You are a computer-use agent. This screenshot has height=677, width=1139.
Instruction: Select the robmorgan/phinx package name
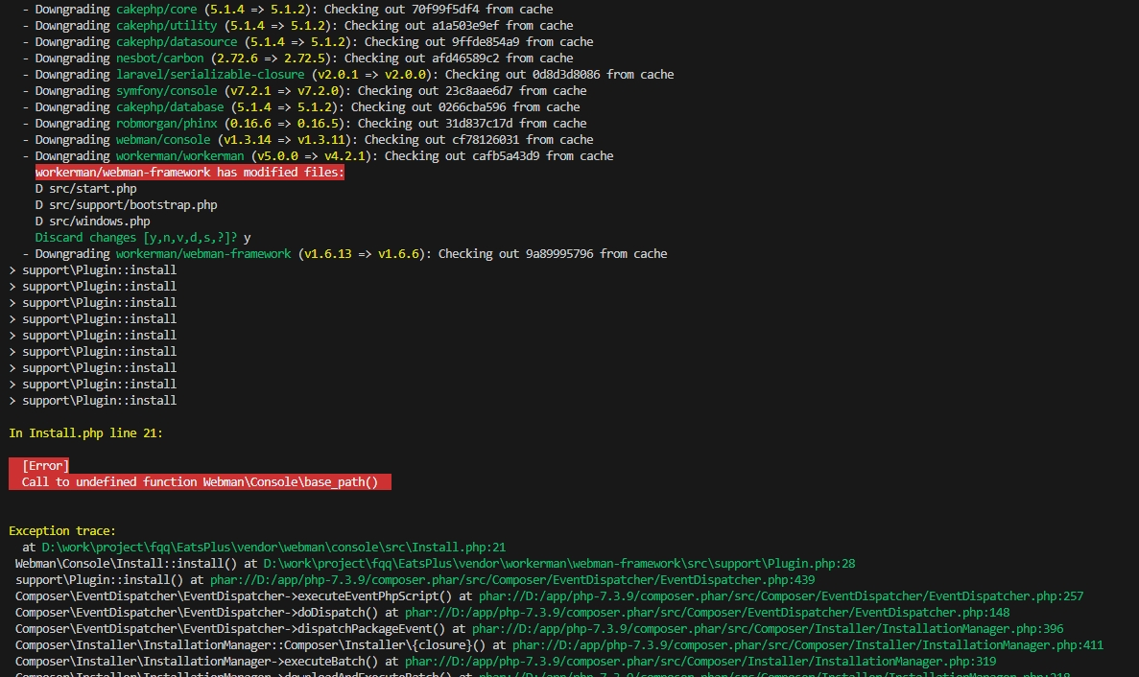pos(166,124)
